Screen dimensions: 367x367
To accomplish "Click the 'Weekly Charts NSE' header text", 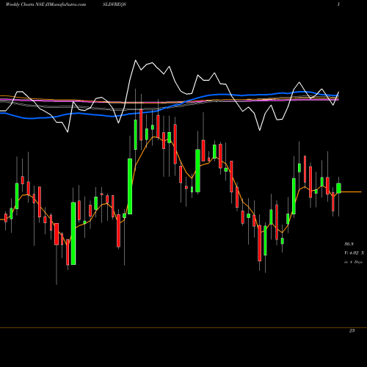I will 25,4.
